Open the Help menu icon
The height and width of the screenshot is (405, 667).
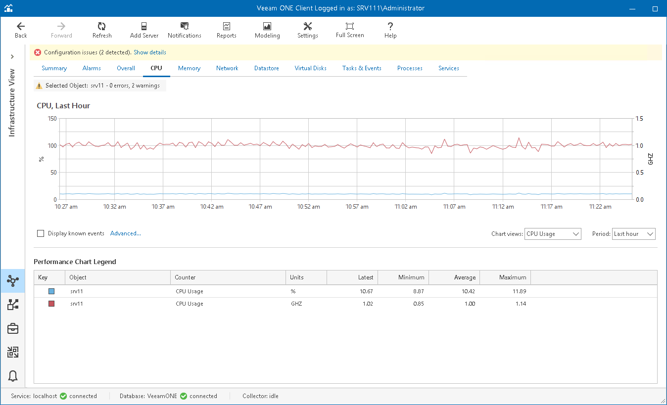[390, 30]
